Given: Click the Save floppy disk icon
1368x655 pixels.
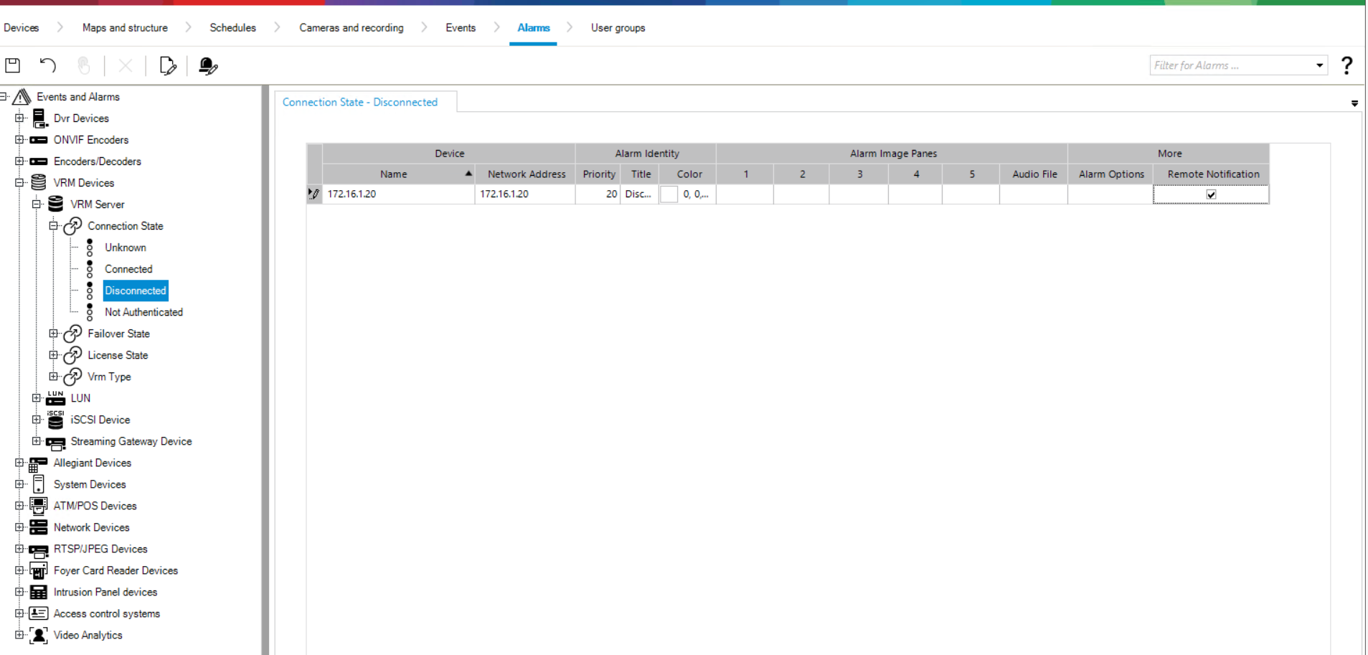Looking at the screenshot, I should pos(13,66).
